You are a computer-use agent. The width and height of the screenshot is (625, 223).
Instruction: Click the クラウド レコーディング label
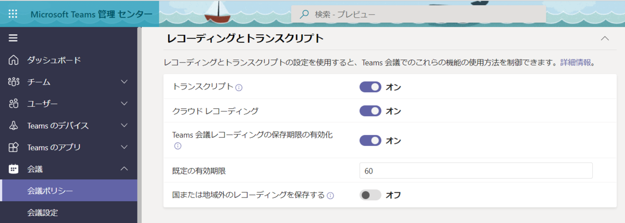click(x=215, y=111)
